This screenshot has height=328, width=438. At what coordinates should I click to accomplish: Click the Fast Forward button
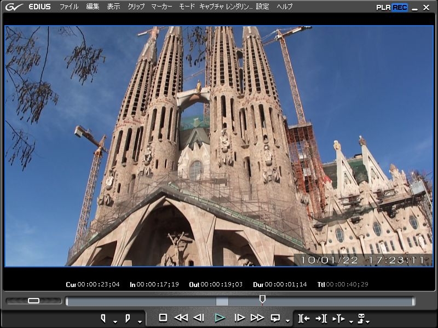(x=257, y=318)
